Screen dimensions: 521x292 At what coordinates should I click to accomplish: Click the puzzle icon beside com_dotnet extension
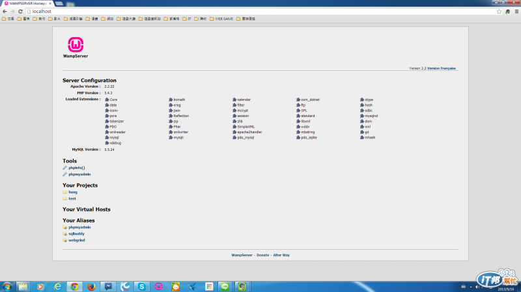[x=298, y=100]
